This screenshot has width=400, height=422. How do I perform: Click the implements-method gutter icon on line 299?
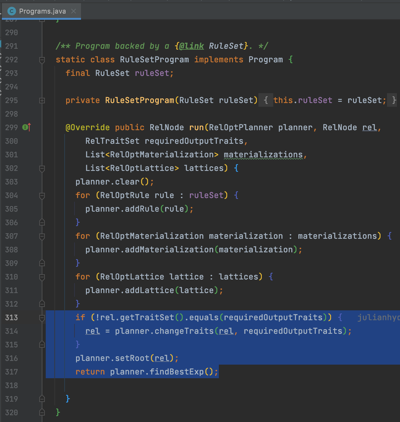(x=26, y=127)
